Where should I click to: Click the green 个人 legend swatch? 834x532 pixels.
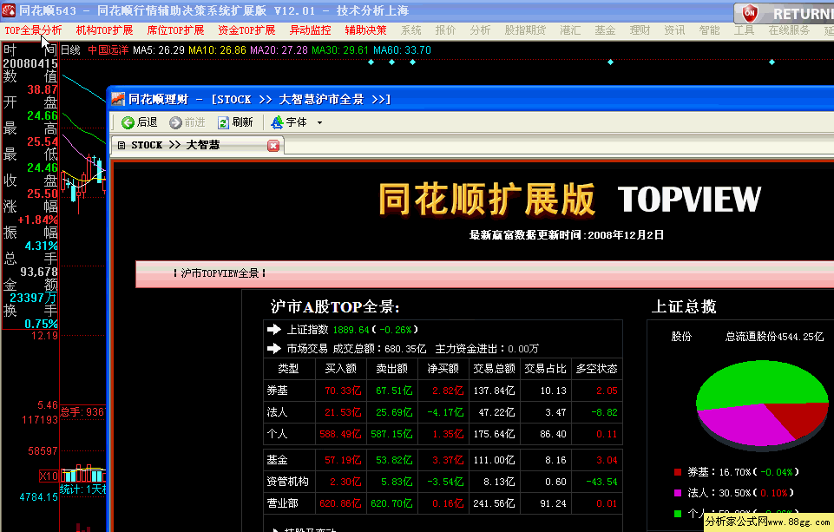point(678,514)
